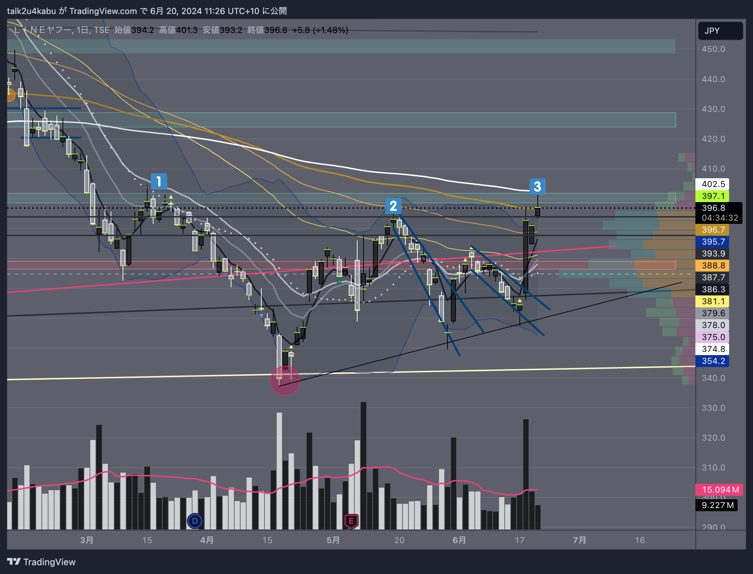The width and height of the screenshot is (753, 574).
Task: Click the orange 396.7 price label
Action: (712, 230)
